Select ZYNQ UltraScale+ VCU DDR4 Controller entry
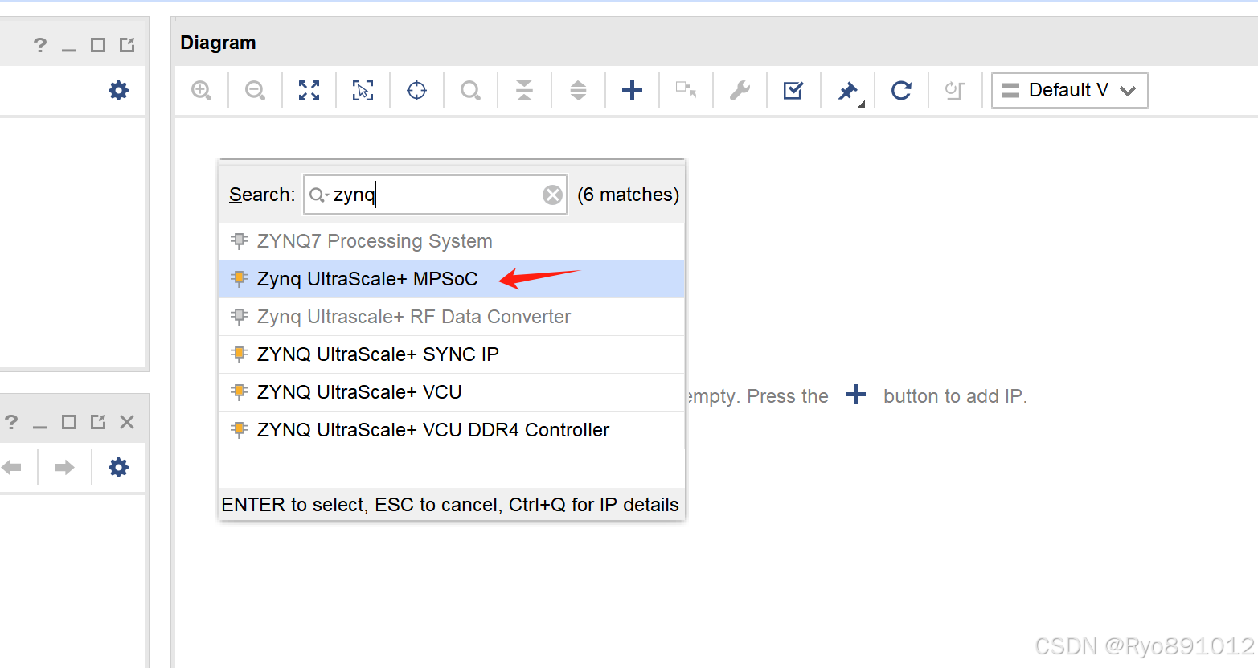 (452, 430)
